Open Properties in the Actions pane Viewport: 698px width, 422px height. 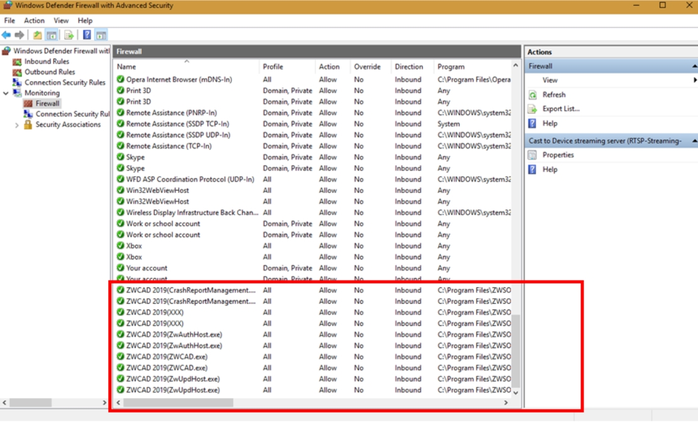point(558,155)
